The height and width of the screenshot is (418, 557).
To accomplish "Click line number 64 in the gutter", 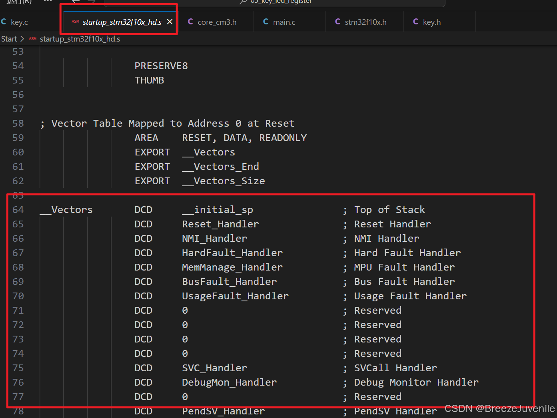I will (18, 210).
